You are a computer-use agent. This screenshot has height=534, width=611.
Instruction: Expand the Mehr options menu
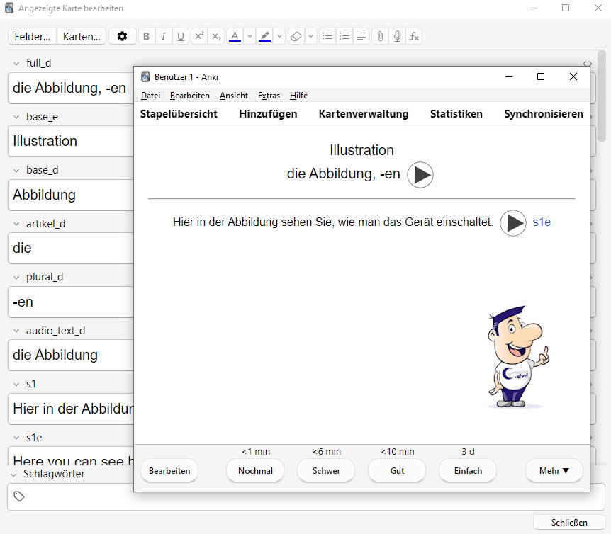[x=554, y=470]
